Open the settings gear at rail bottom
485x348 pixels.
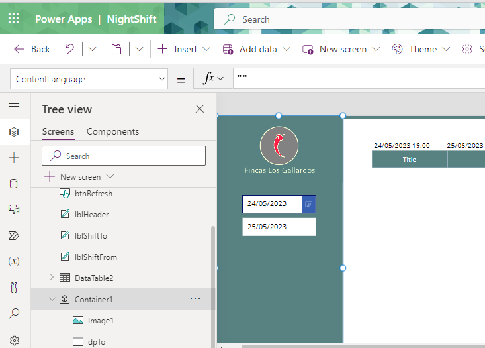pyautogui.click(x=15, y=341)
